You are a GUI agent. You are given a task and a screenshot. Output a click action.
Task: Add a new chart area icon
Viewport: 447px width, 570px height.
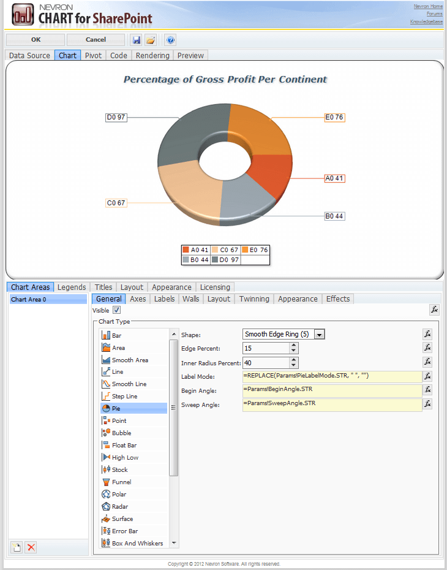tap(17, 547)
